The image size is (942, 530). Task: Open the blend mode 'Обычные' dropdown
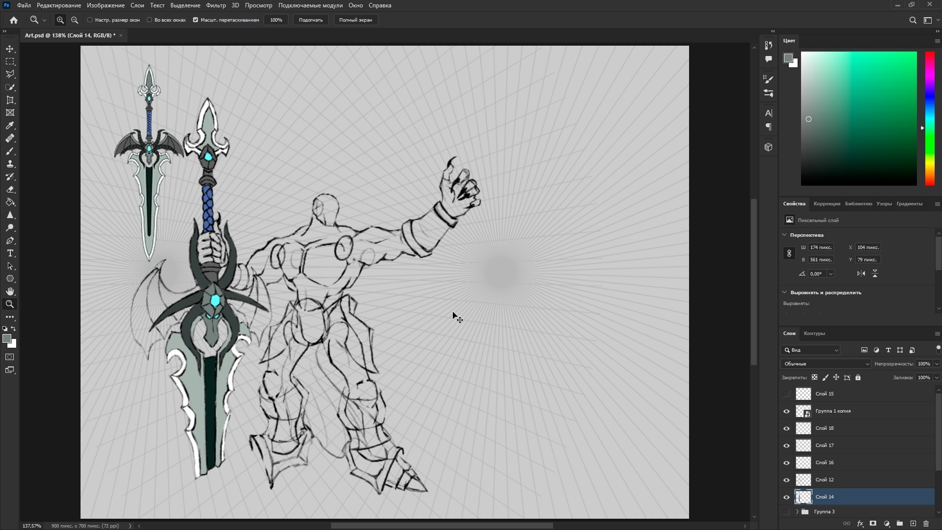(x=826, y=364)
